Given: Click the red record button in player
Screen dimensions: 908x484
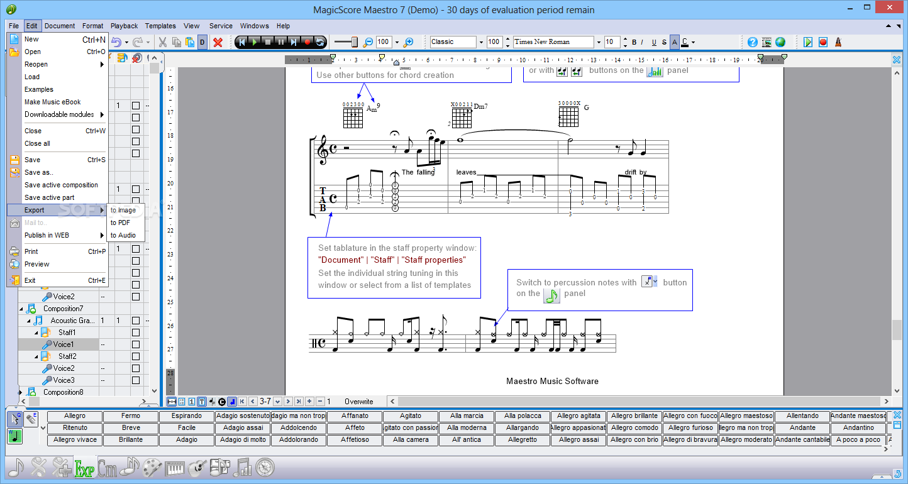Looking at the screenshot, I should [x=307, y=42].
